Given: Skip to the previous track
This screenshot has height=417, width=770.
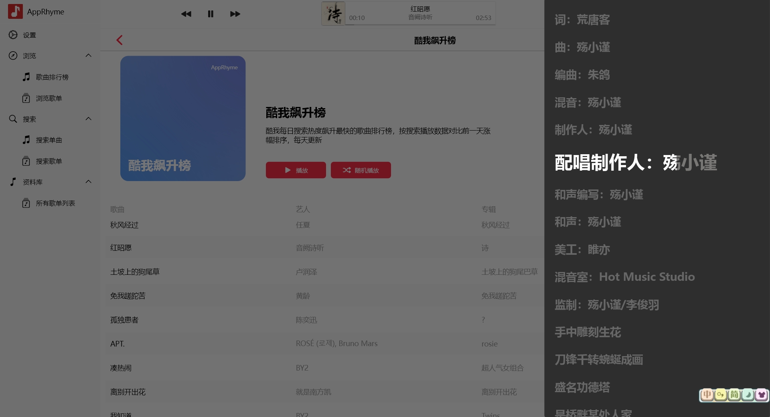Looking at the screenshot, I should [186, 14].
